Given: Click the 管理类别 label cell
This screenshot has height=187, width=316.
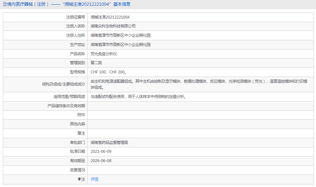Looking at the screenshot, I should point(45,63).
